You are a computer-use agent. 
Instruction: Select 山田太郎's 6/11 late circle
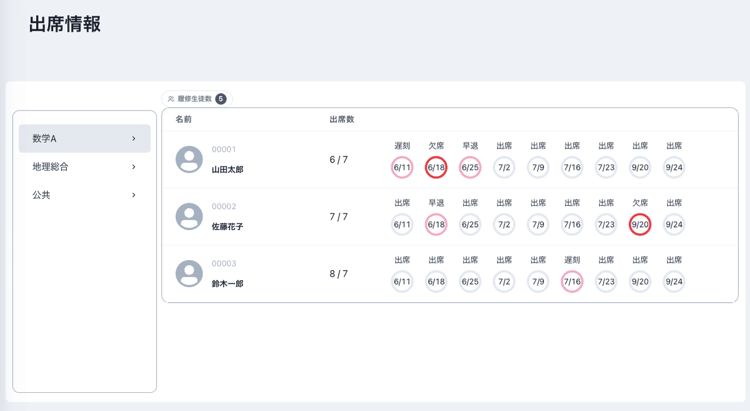(402, 167)
